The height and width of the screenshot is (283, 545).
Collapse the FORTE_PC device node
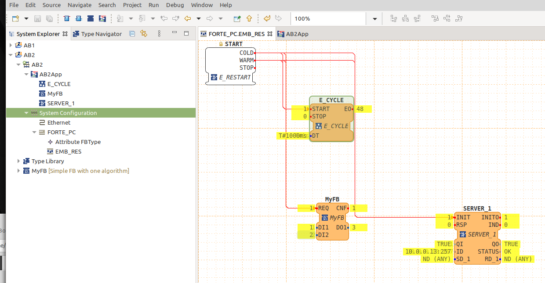35,132
